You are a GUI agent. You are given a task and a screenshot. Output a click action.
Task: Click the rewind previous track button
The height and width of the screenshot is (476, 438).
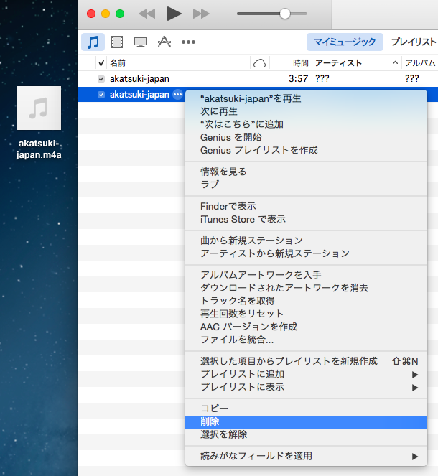point(147,14)
